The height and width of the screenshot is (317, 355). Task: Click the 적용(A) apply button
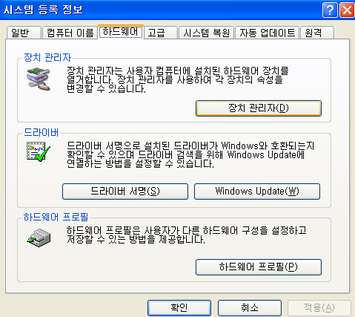319,308
